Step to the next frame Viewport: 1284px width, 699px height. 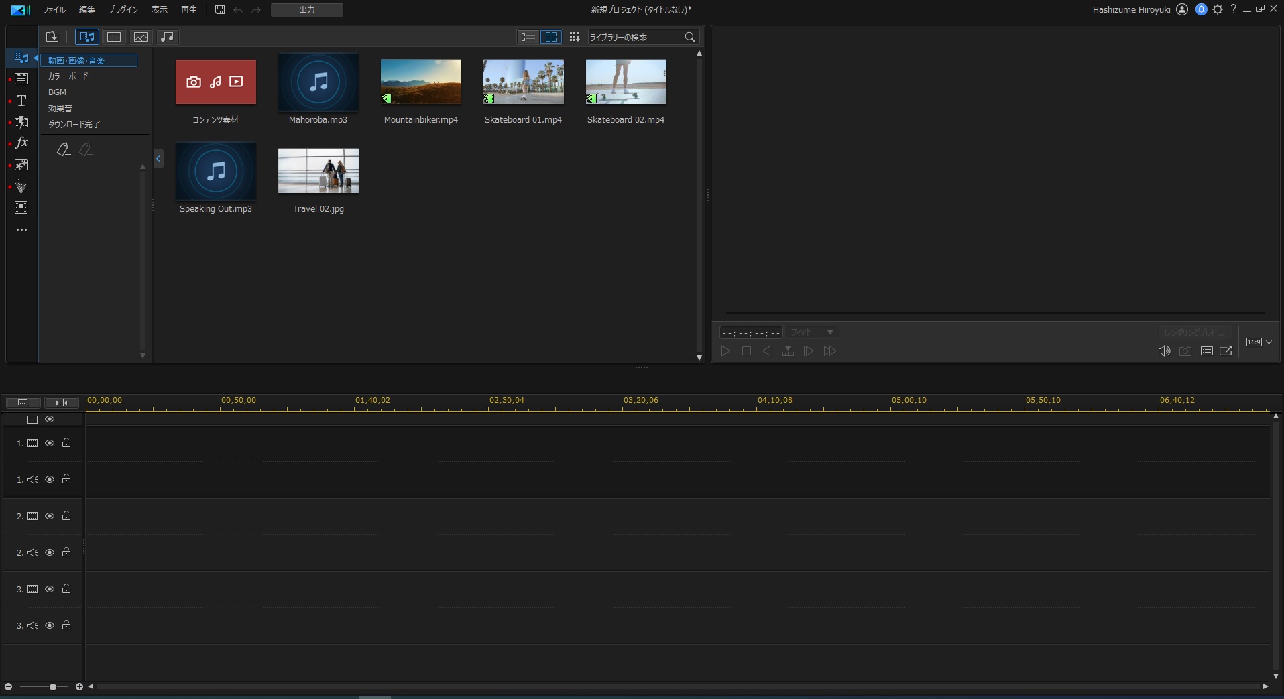[x=809, y=351]
